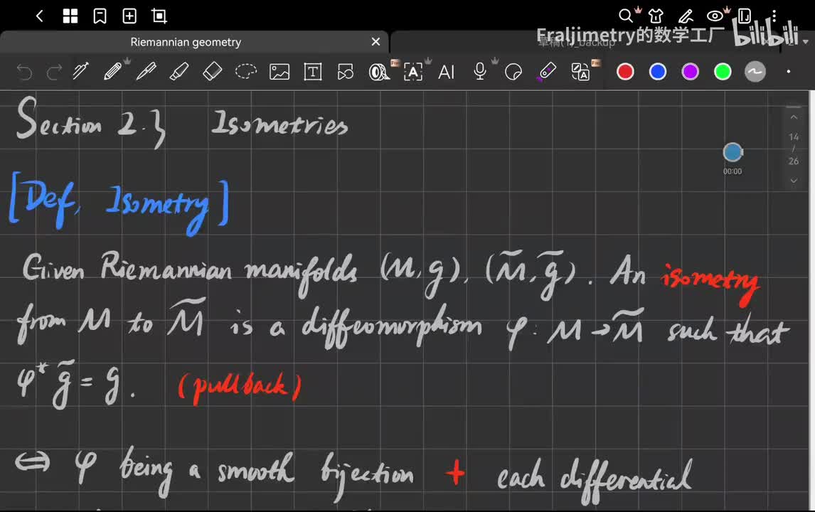Switch to the second backup tab
This screenshot has height=512, width=815.
pos(577,42)
